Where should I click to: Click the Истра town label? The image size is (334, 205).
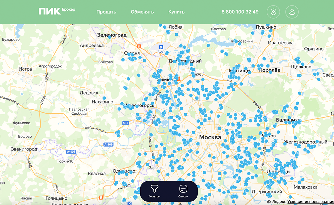tap(25, 69)
